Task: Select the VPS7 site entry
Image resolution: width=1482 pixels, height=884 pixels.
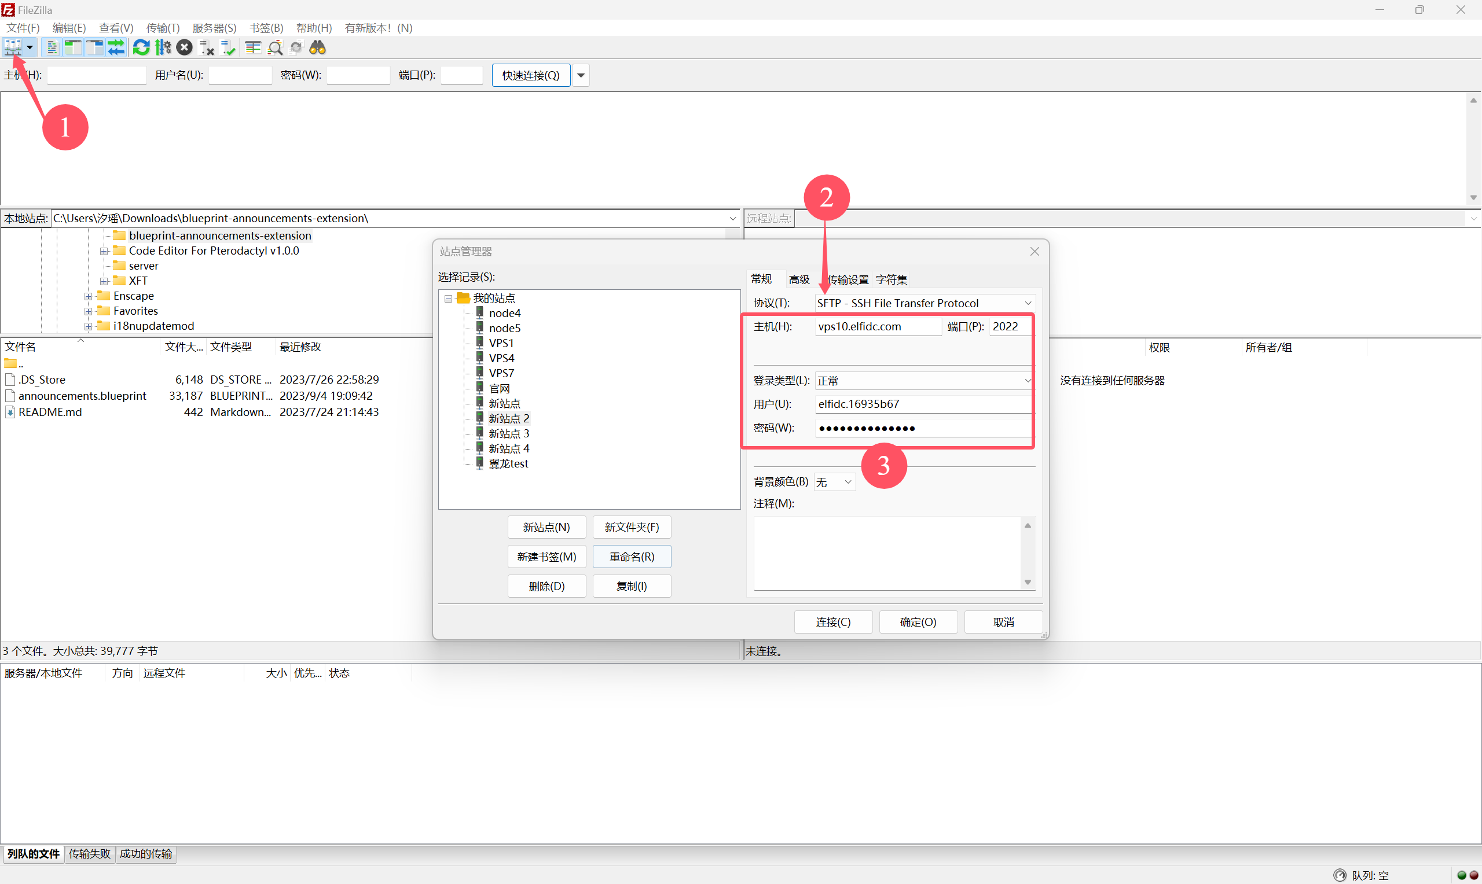Action: click(x=501, y=373)
